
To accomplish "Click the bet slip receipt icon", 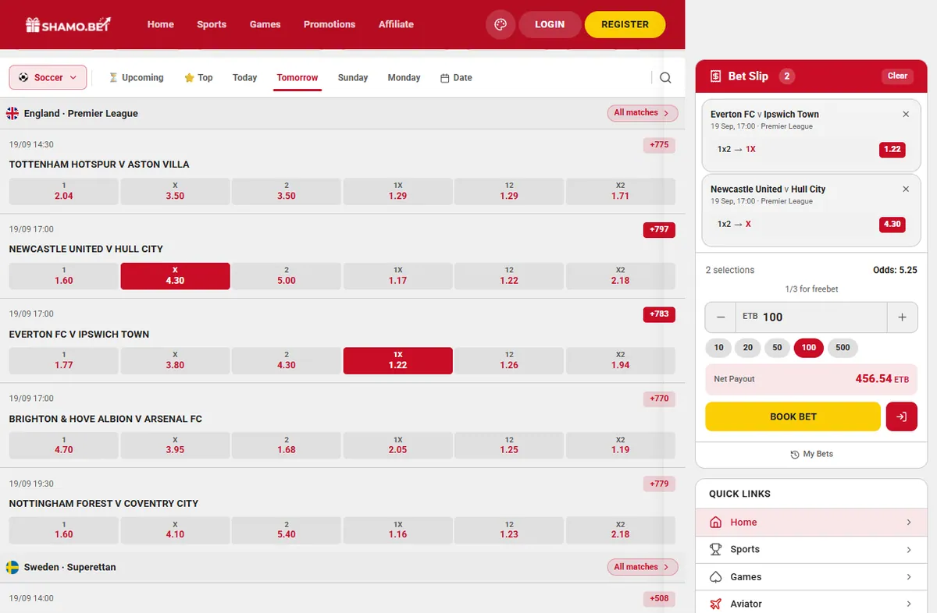I will pos(715,76).
